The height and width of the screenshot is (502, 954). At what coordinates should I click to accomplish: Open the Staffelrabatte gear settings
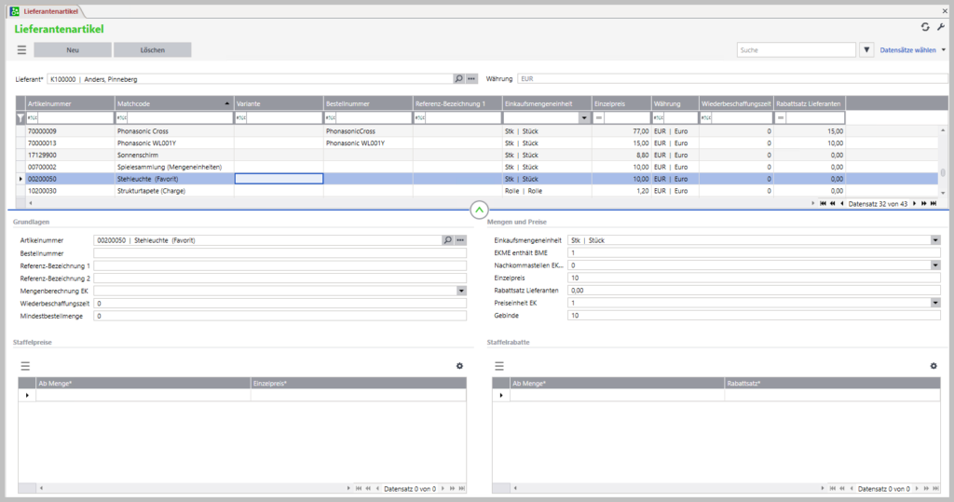[x=934, y=366]
